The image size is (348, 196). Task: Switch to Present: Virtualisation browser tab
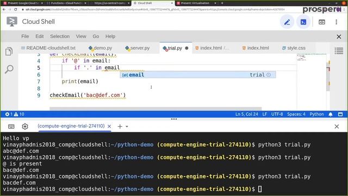pos(196,3)
